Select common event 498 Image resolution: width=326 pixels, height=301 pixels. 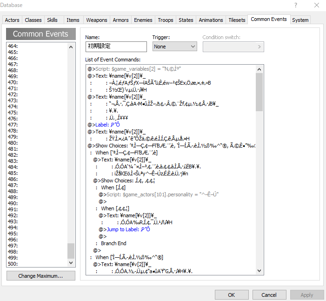37,252
